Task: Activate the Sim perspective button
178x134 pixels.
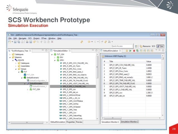Action: (160, 46)
